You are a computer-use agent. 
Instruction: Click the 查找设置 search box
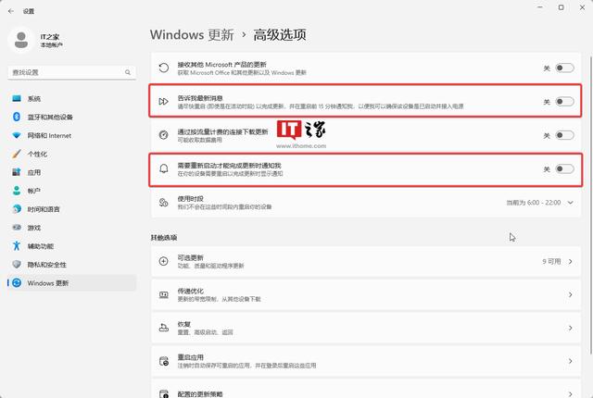tap(69, 71)
